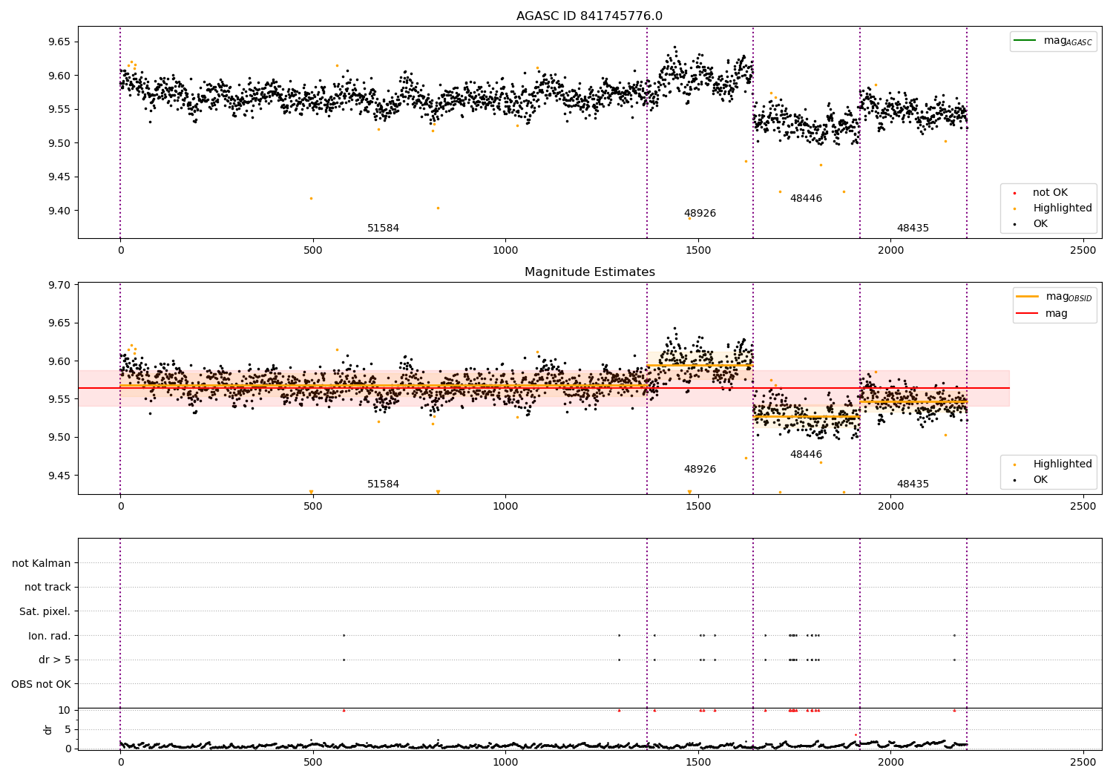Screen dimensions: 1113x779
Task: Click obsid label '48926' in the top plot
Action: (700, 214)
